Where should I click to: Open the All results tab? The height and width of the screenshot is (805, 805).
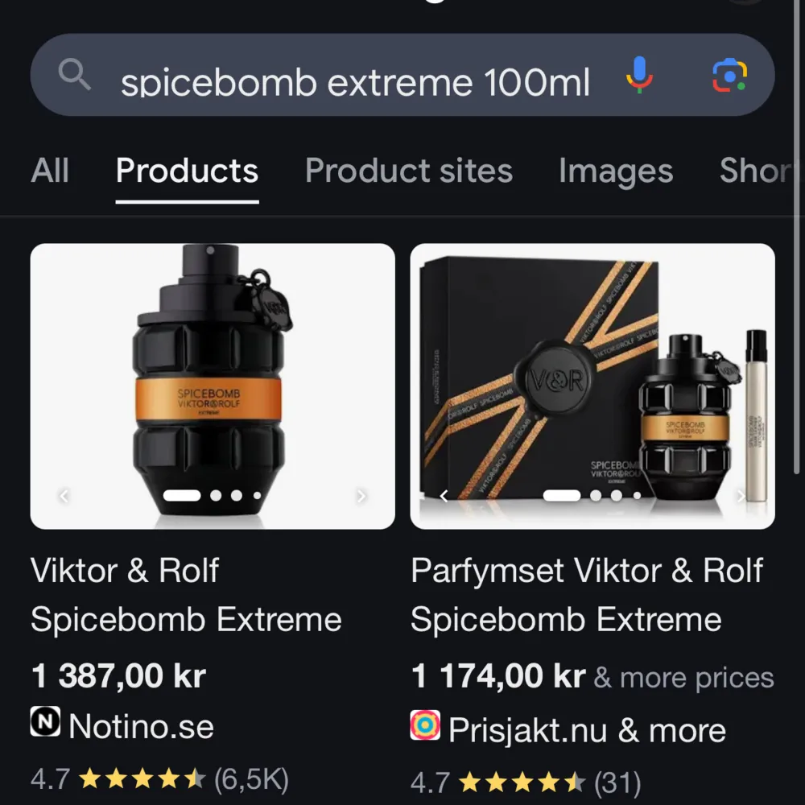pos(50,171)
